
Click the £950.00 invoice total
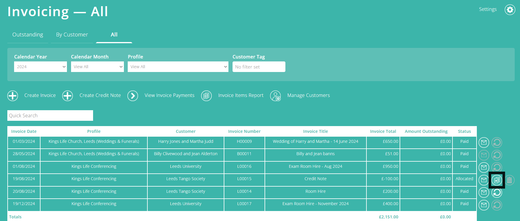point(391,166)
